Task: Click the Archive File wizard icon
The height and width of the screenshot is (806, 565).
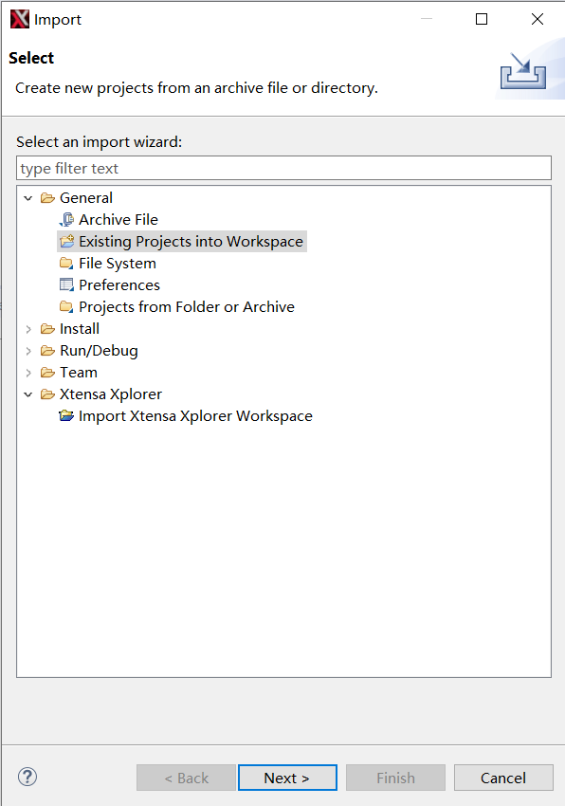Action: pyautogui.click(x=67, y=219)
